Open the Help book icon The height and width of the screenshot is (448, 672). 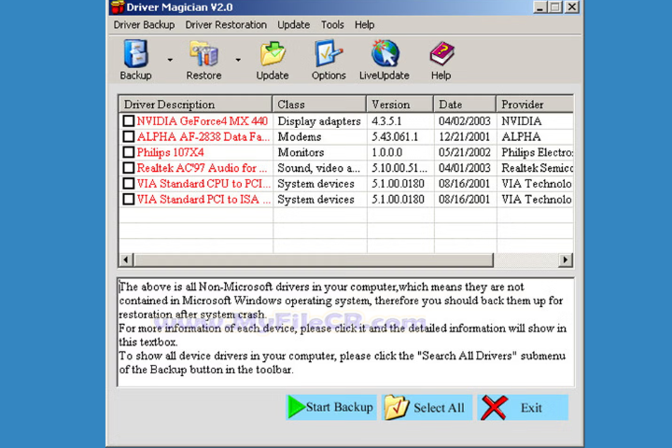pos(441,54)
